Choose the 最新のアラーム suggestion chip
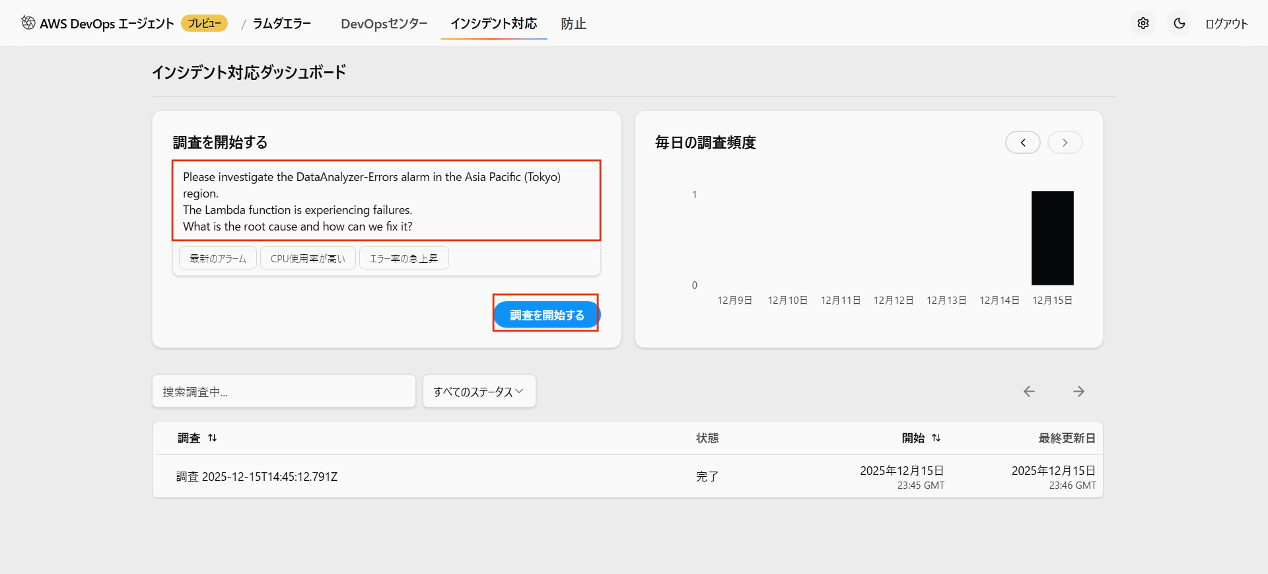This screenshot has height=574, width=1268. (x=218, y=258)
